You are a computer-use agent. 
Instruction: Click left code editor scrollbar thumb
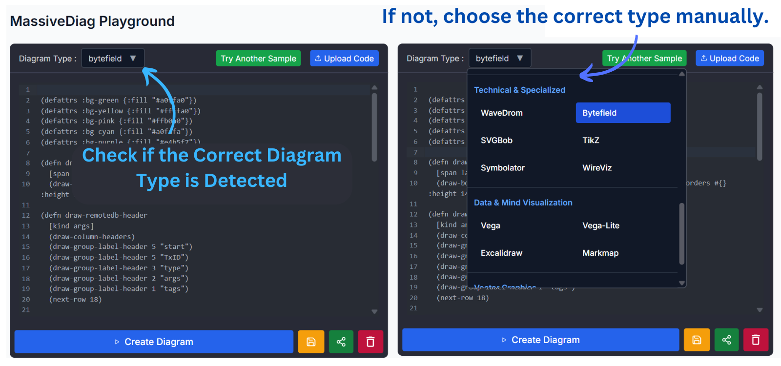coord(374,127)
